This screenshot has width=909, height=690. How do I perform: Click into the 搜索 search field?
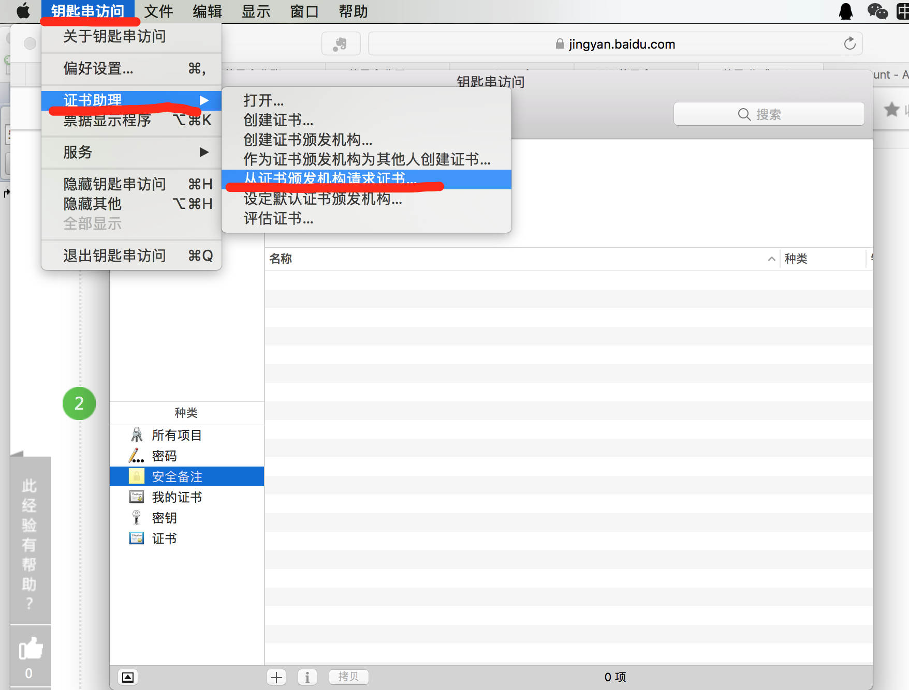click(768, 114)
